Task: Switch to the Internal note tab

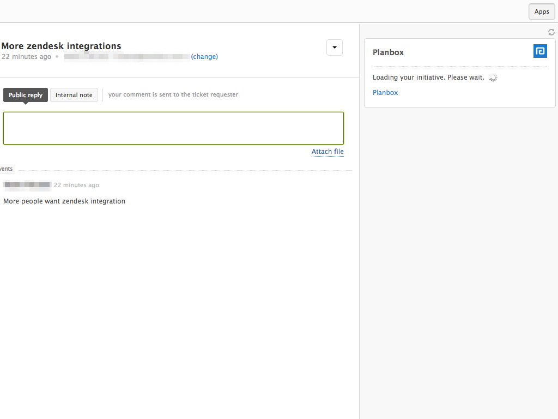Action: (74, 95)
